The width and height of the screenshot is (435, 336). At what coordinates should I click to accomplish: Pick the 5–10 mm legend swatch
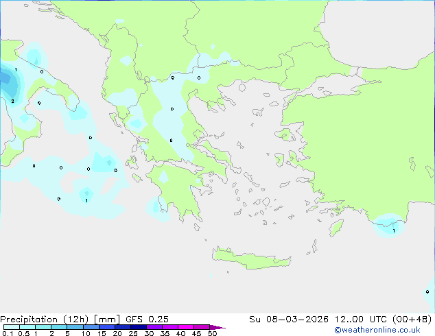[75, 327]
